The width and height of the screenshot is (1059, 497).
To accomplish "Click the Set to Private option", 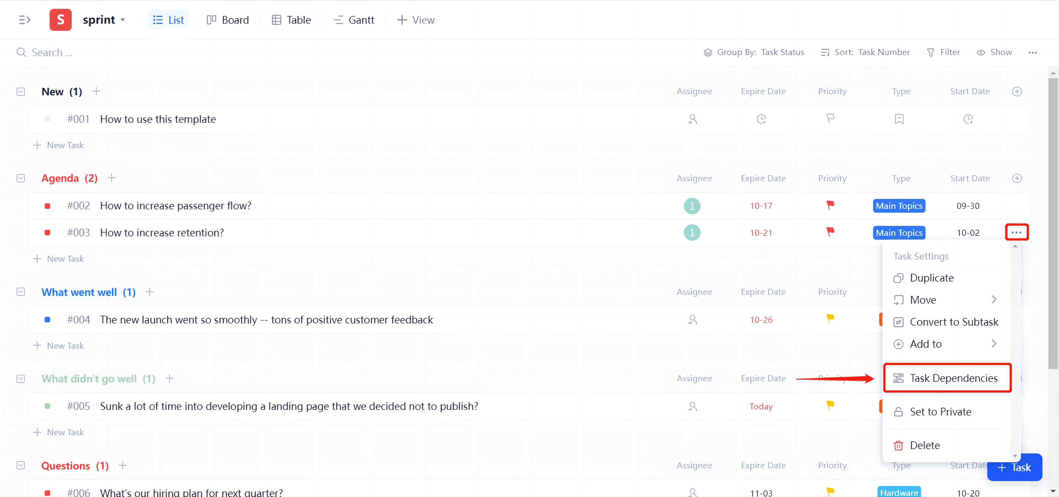I will pos(940,411).
